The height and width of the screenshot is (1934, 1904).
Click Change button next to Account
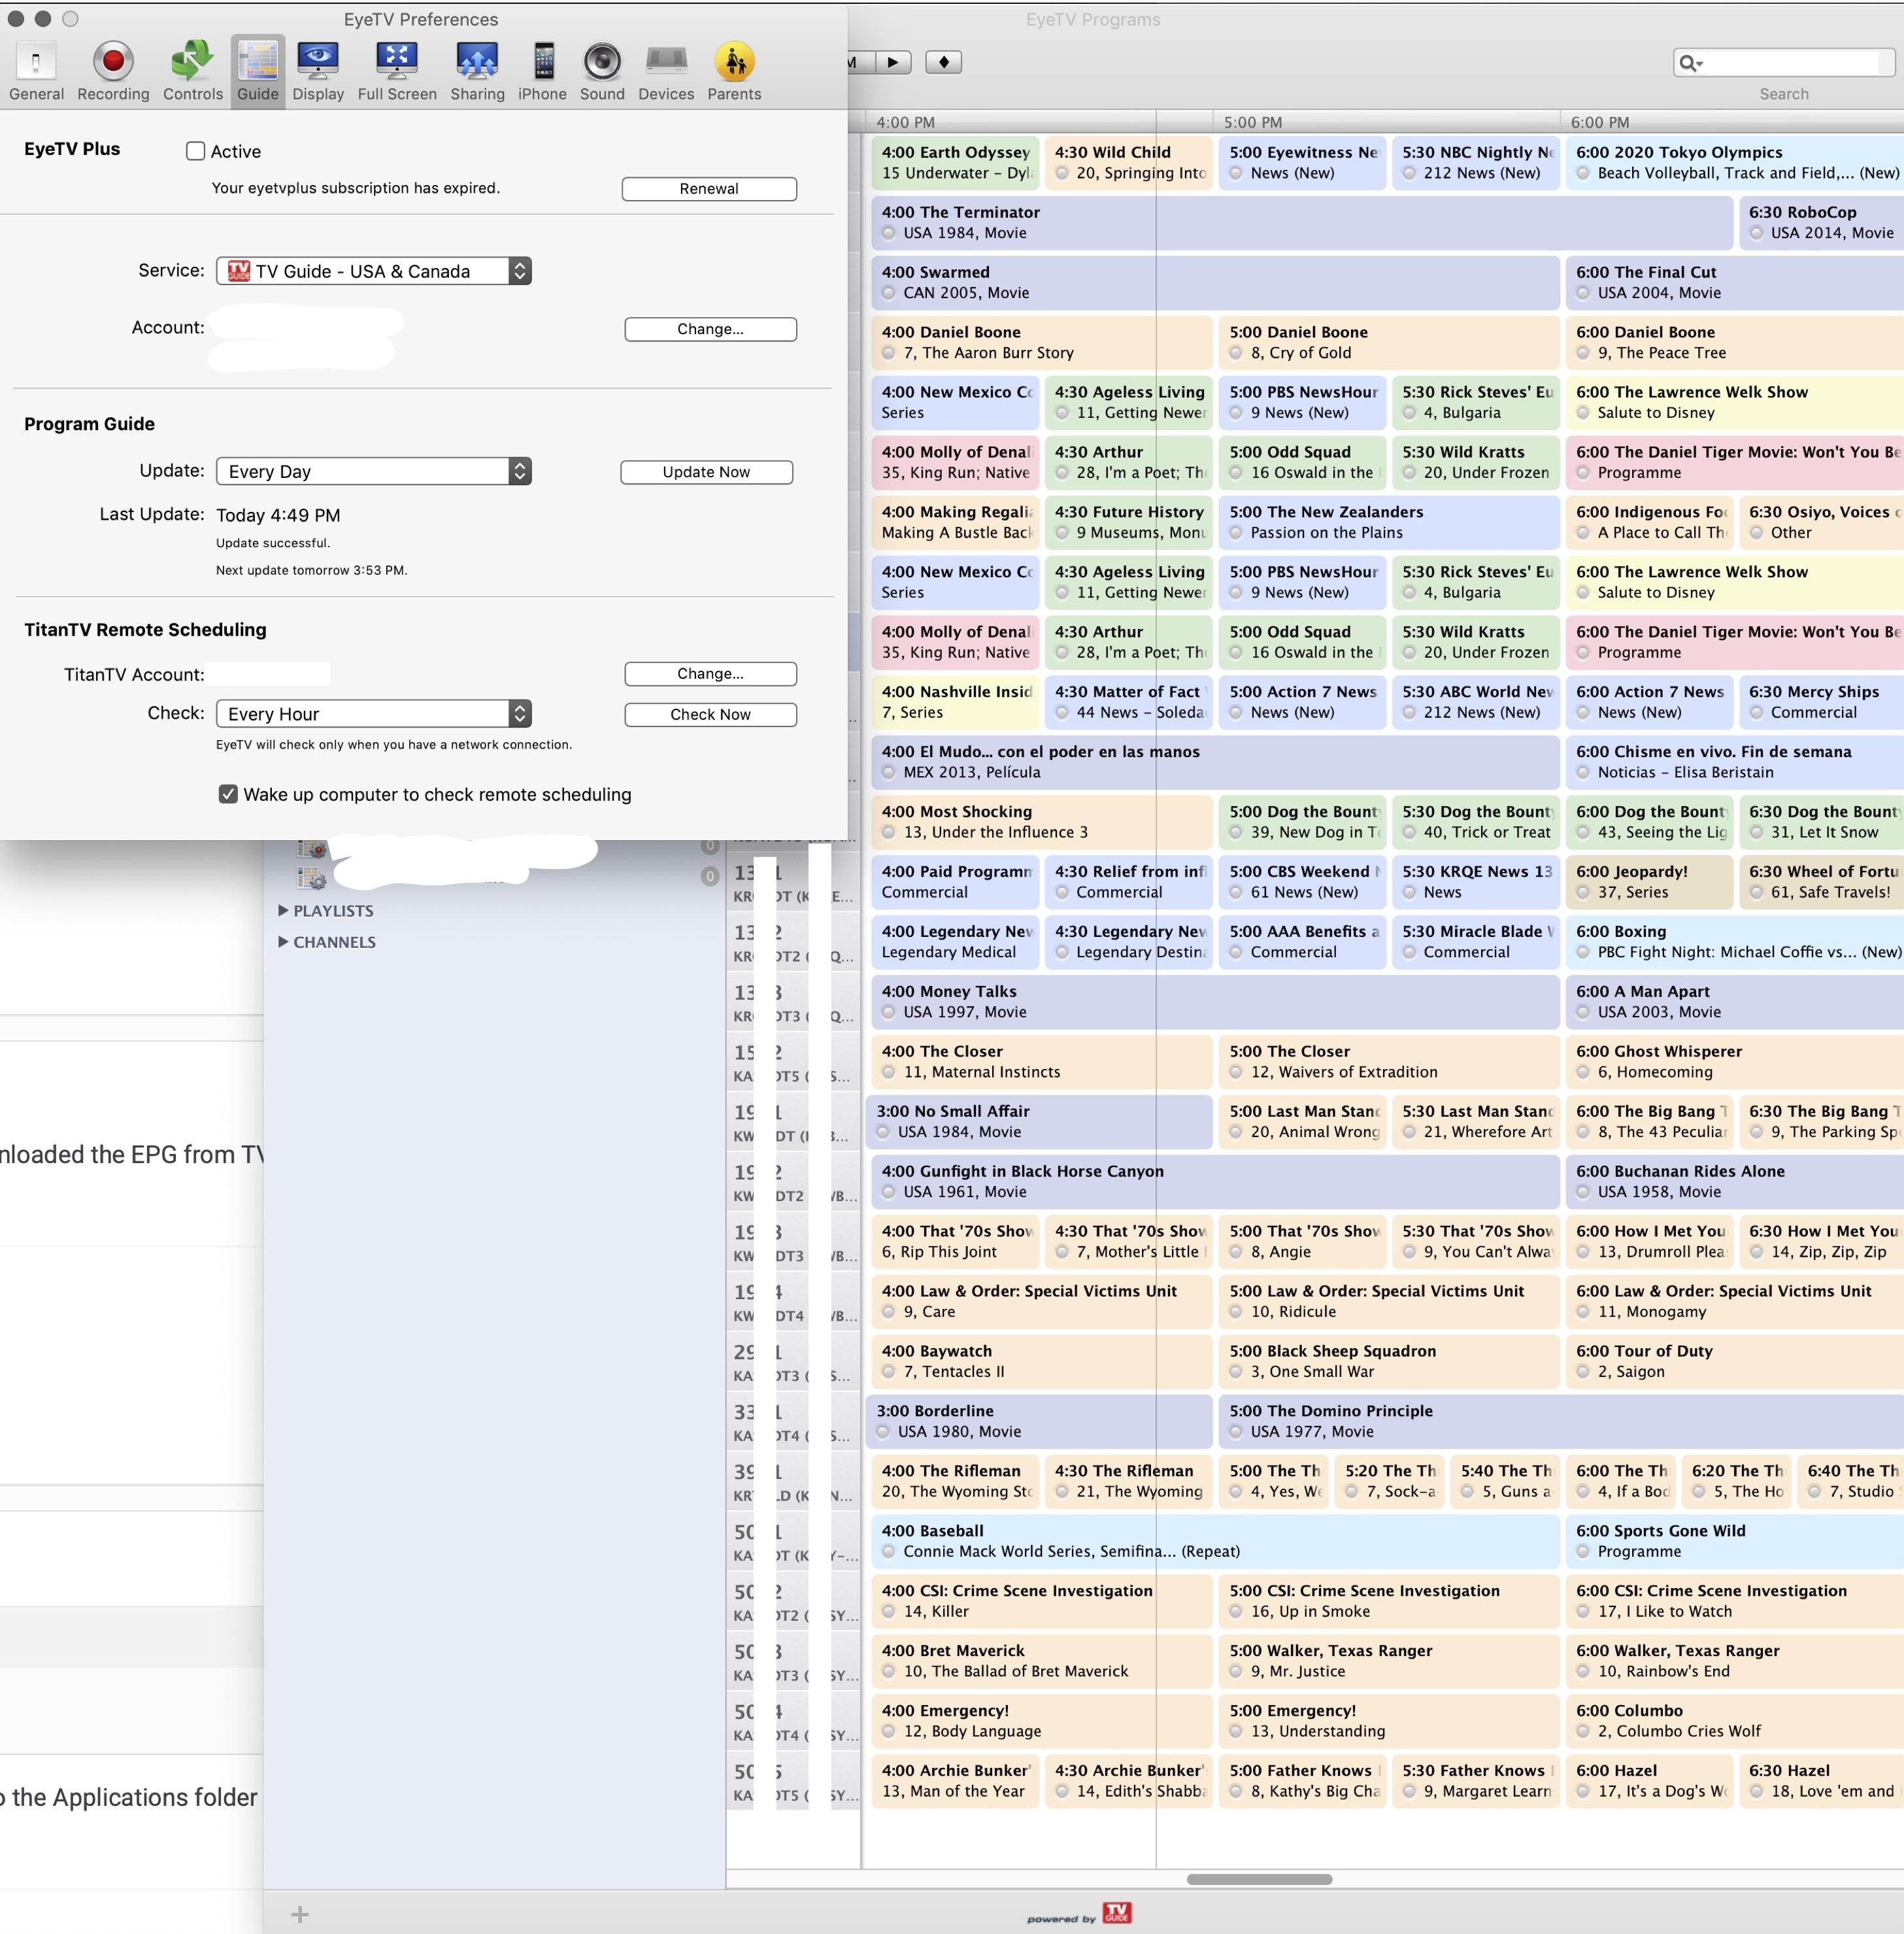coord(710,329)
